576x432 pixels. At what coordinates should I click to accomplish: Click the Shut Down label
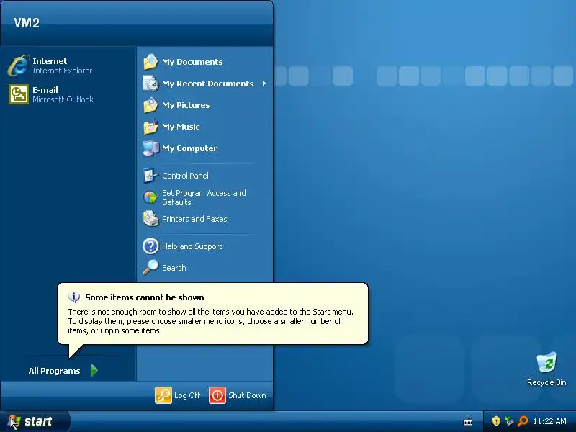click(247, 395)
